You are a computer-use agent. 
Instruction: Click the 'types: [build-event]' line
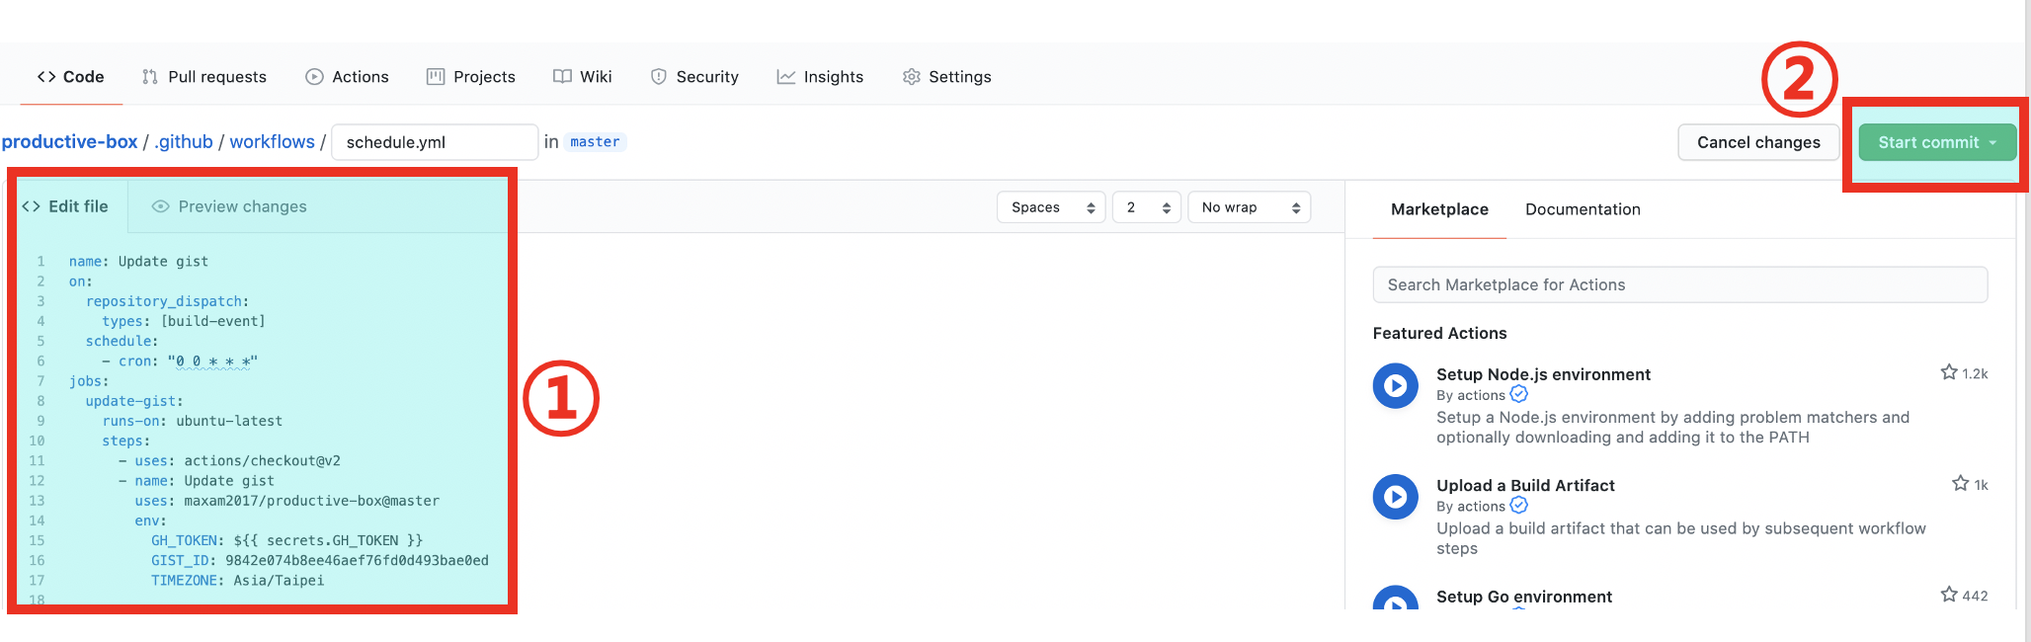[184, 321]
